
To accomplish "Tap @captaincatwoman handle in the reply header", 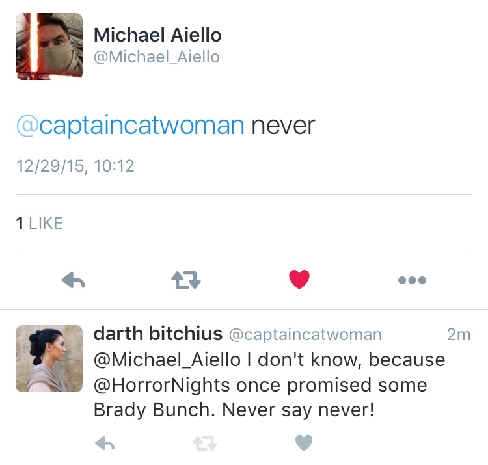I will tap(305, 335).
